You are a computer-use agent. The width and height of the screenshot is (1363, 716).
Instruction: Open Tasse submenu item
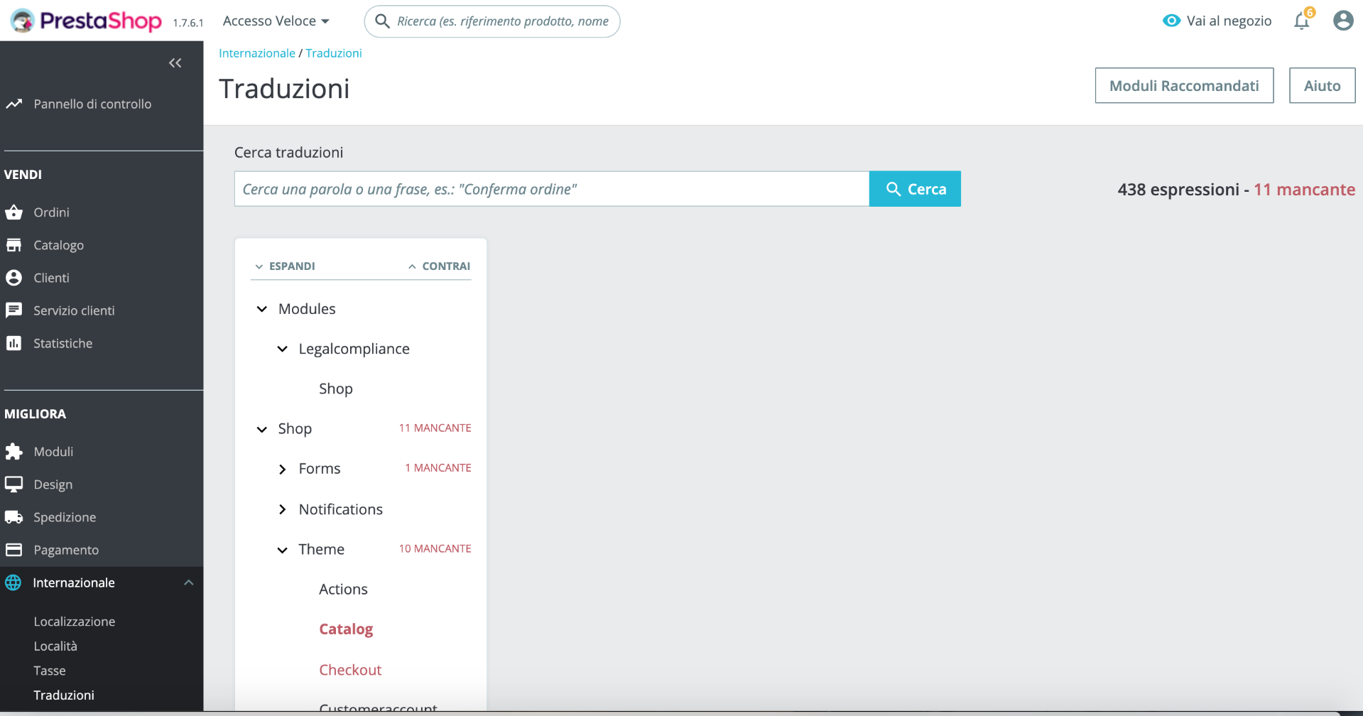tap(50, 671)
